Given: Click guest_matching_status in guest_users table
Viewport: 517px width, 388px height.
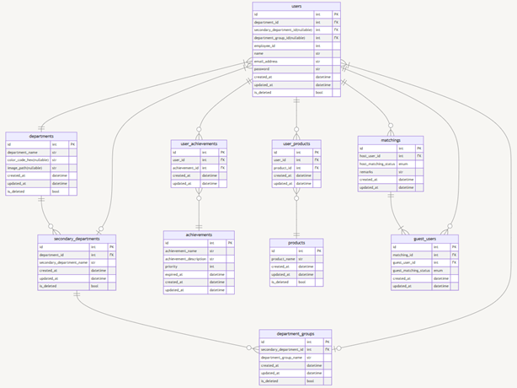Looking at the screenshot, I should (424, 271).
